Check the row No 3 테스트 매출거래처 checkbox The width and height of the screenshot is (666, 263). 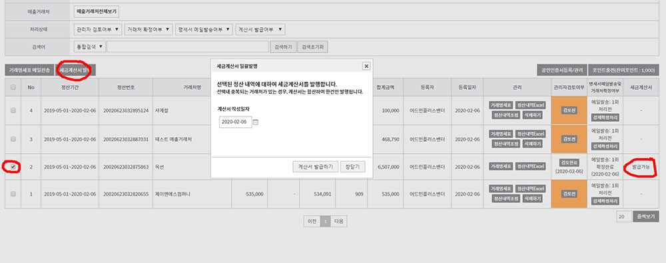[13, 139]
